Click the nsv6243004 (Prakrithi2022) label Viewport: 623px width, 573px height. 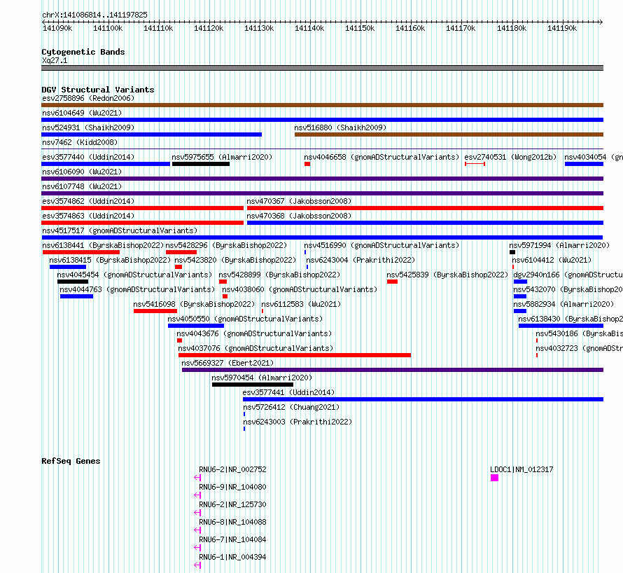[360, 260]
